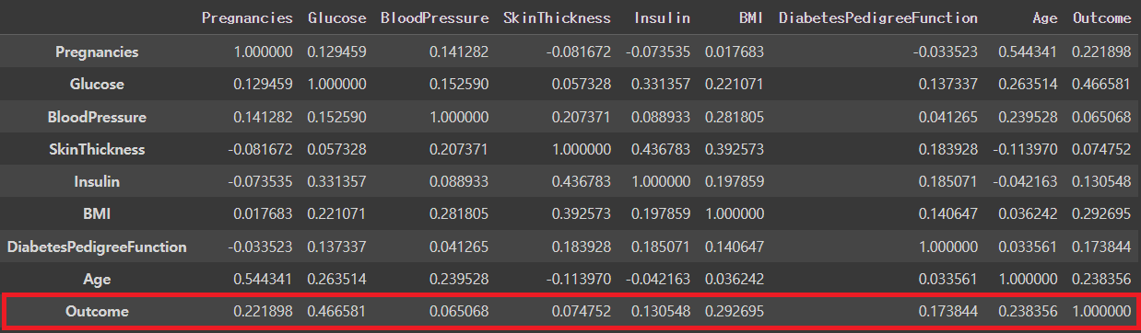The image size is (1141, 333).
Task: Select 0.065068 in the Outcome row
Action: [459, 312]
